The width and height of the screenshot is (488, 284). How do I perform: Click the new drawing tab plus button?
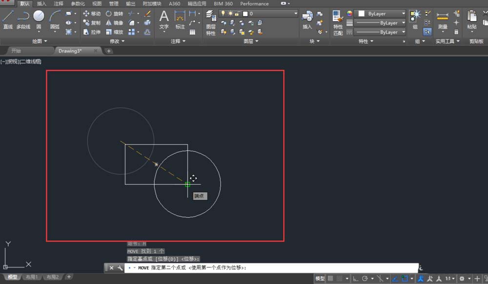click(109, 51)
